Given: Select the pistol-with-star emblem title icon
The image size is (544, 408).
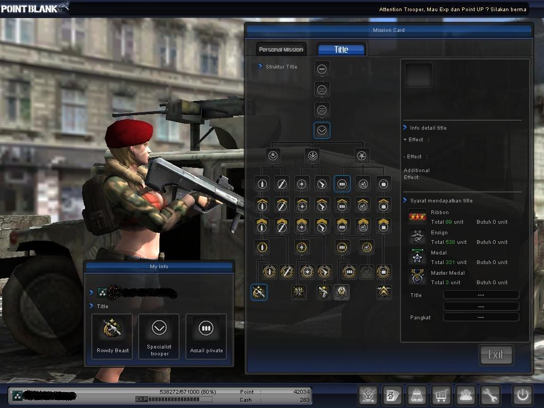Looking at the screenshot, I should coord(324,292).
